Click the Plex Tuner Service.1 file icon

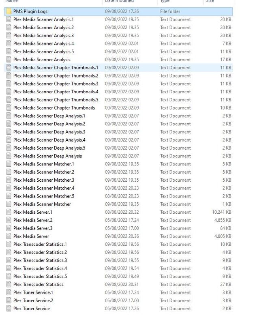coord(9,292)
